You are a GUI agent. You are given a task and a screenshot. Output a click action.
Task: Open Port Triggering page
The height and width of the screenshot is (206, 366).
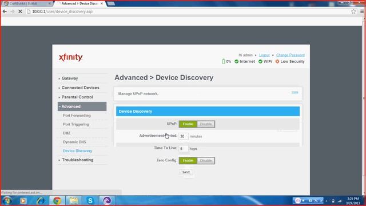(75, 124)
